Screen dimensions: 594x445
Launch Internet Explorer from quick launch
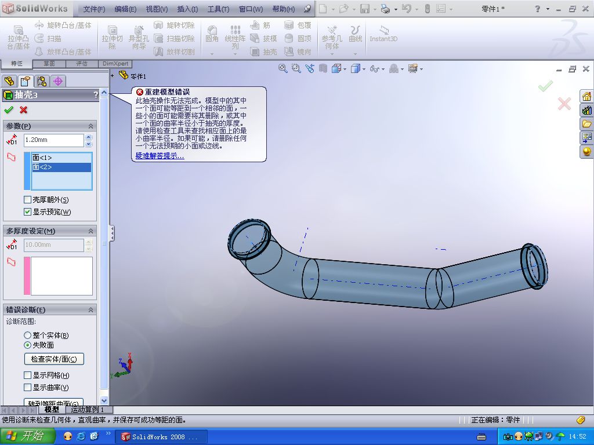(x=81, y=436)
